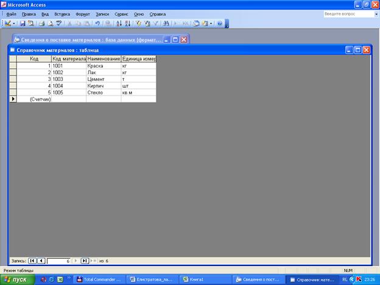Click the Database Window icon

pos(196,23)
